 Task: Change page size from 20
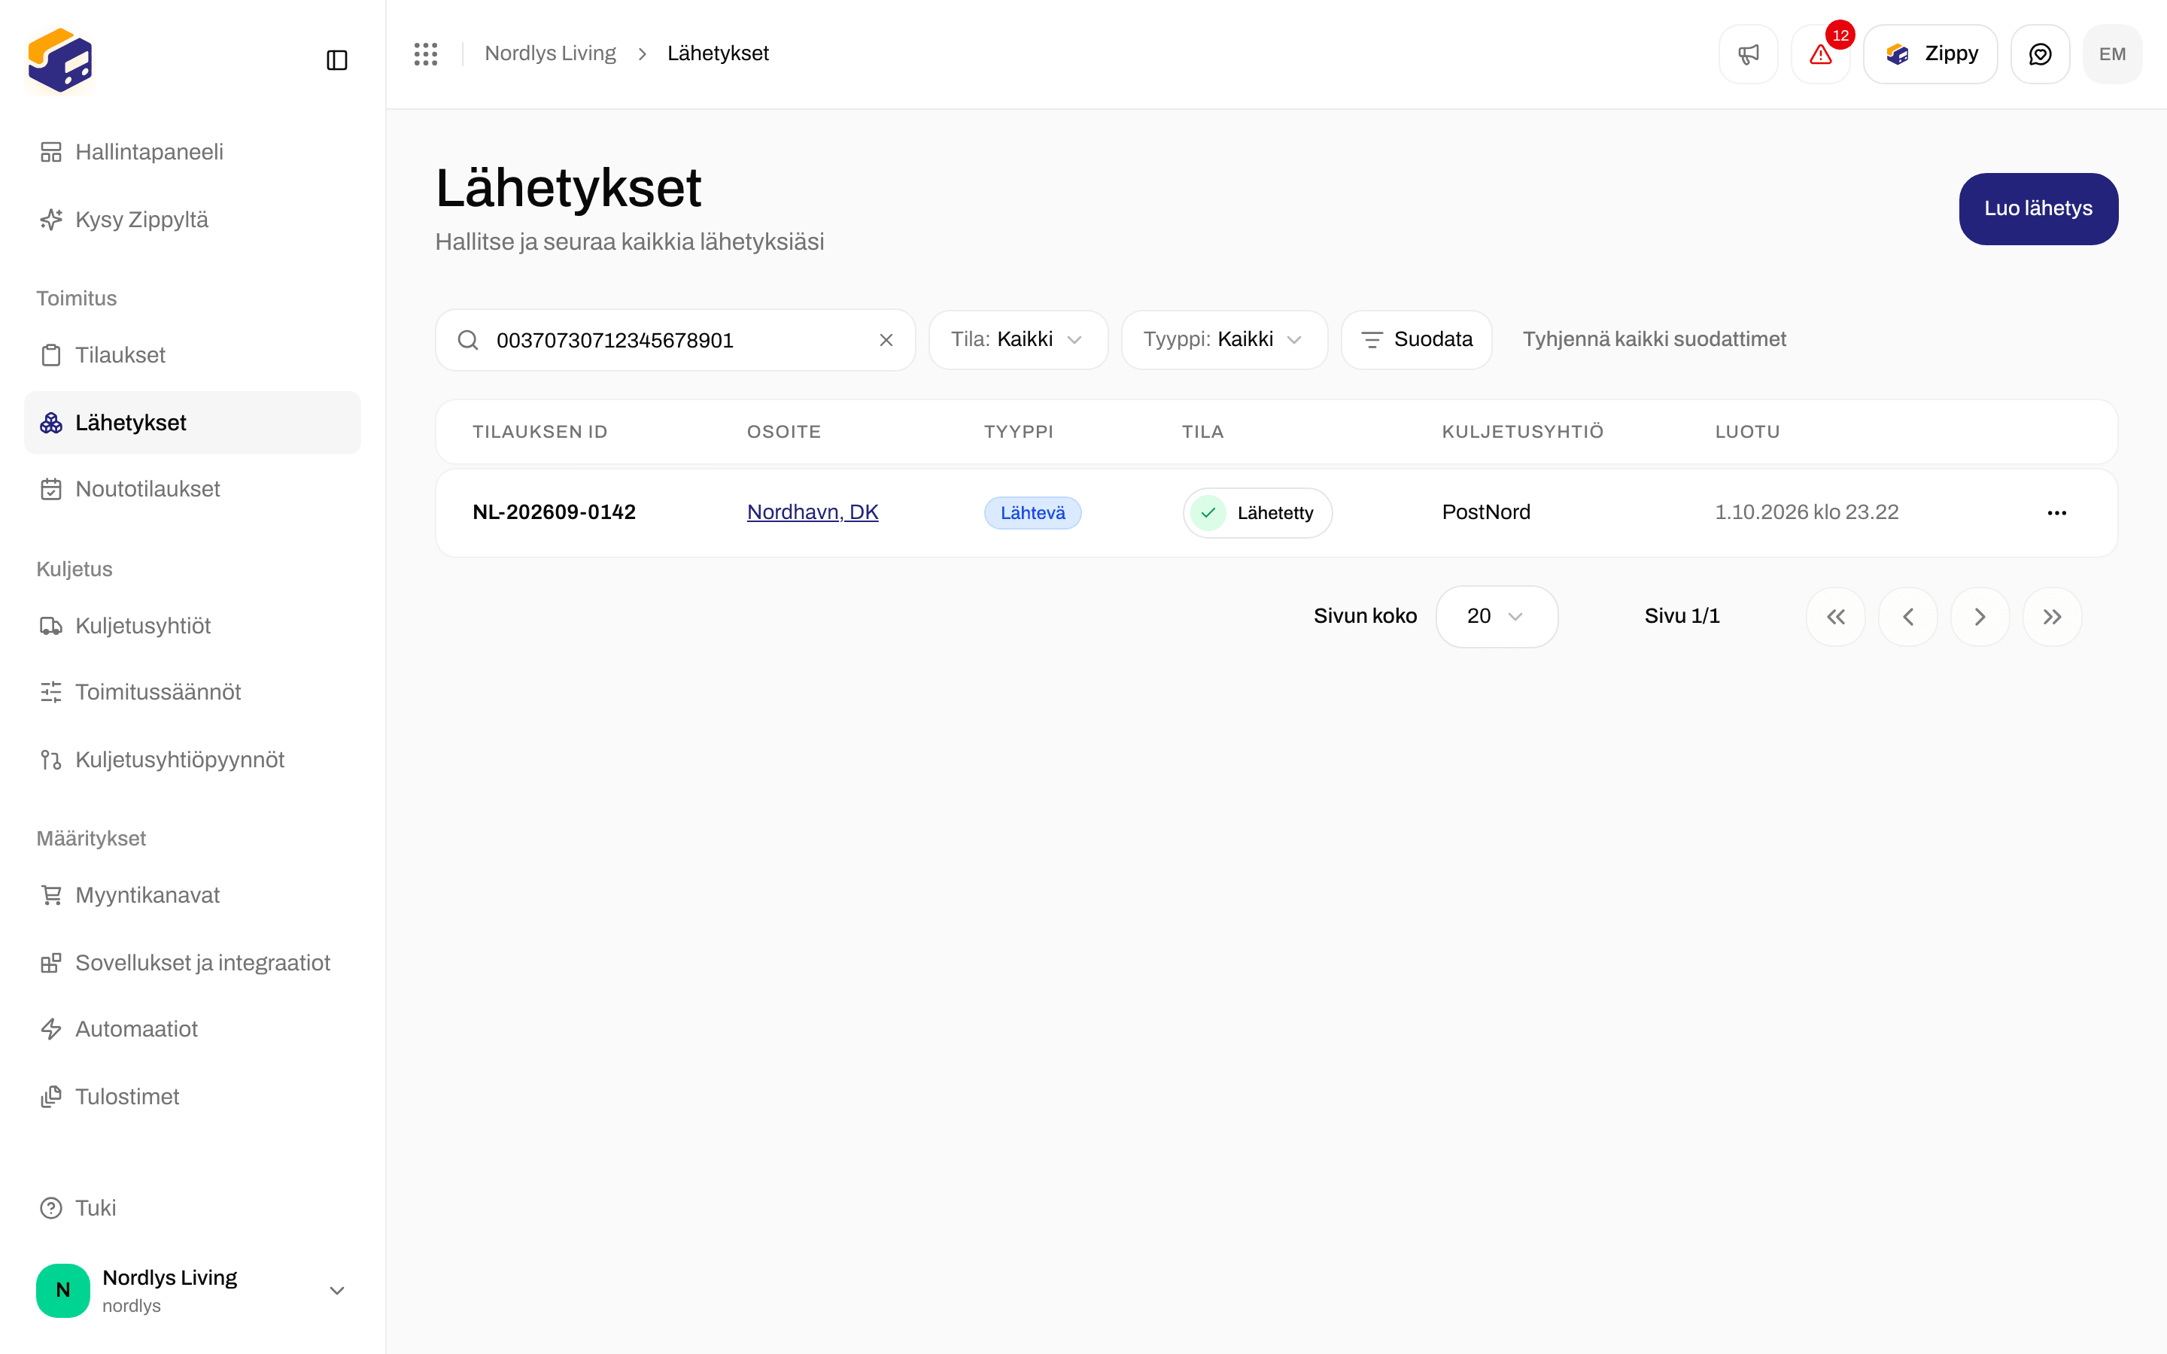pos(1497,617)
